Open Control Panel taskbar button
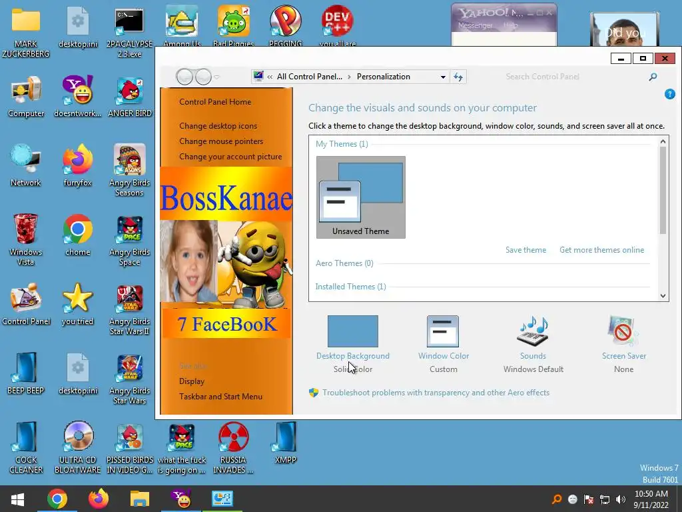 point(222,499)
